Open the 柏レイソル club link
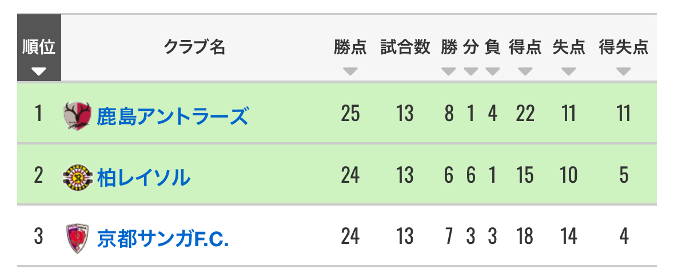This screenshot has width=674, height=273. coord(143,177)
